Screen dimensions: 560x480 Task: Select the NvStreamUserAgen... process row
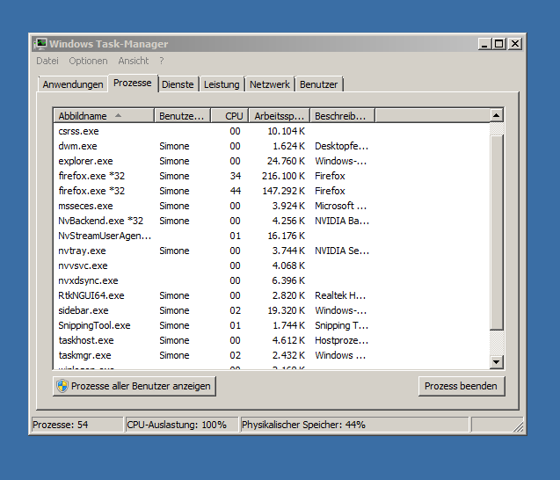pos(272,236)
